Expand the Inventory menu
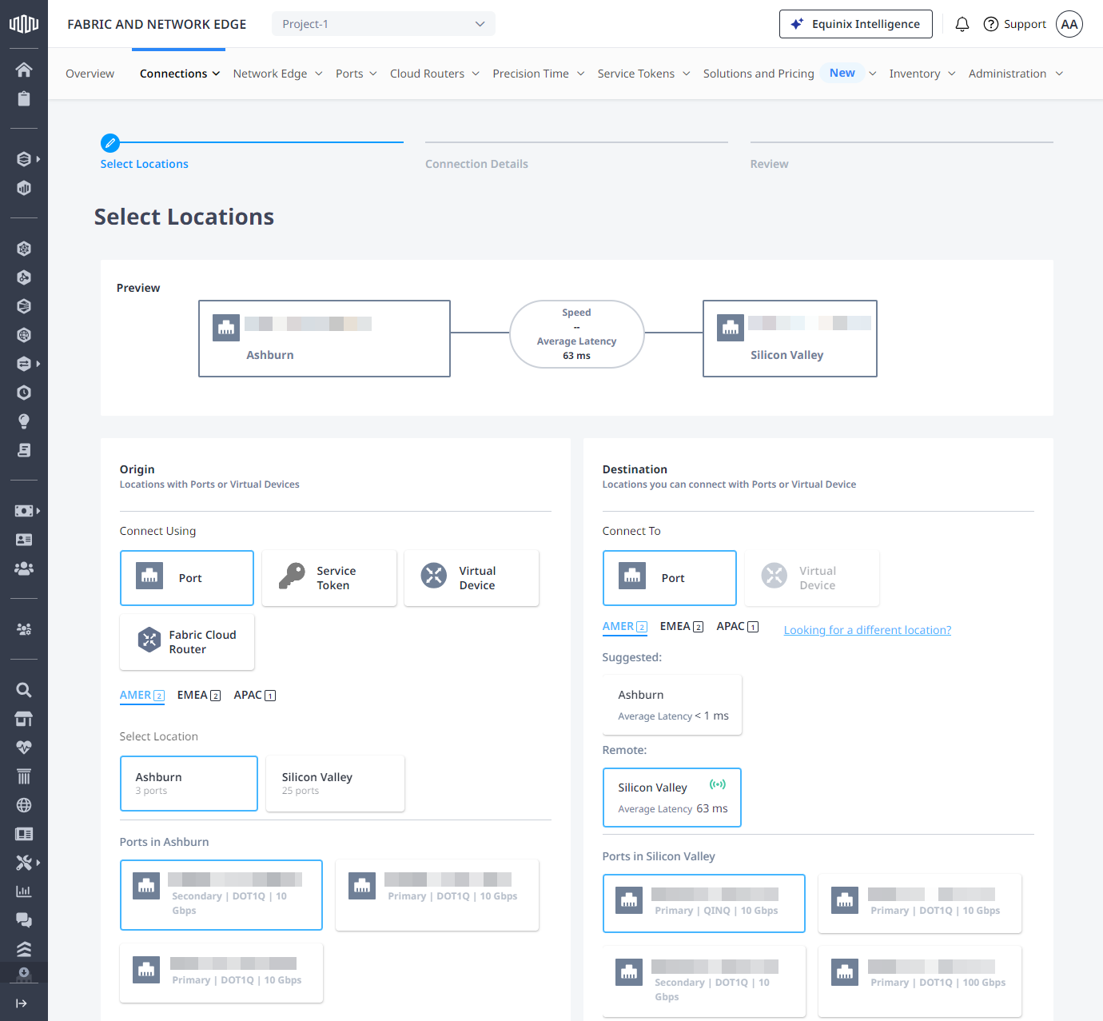 (x=922, y=74)
